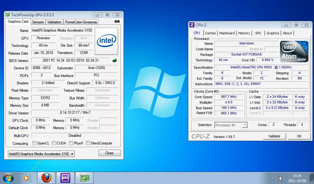Viewport: 314px width, 184px height.
Task: Click the Multi-GPU Disabled field
Action: pos(75,136)
